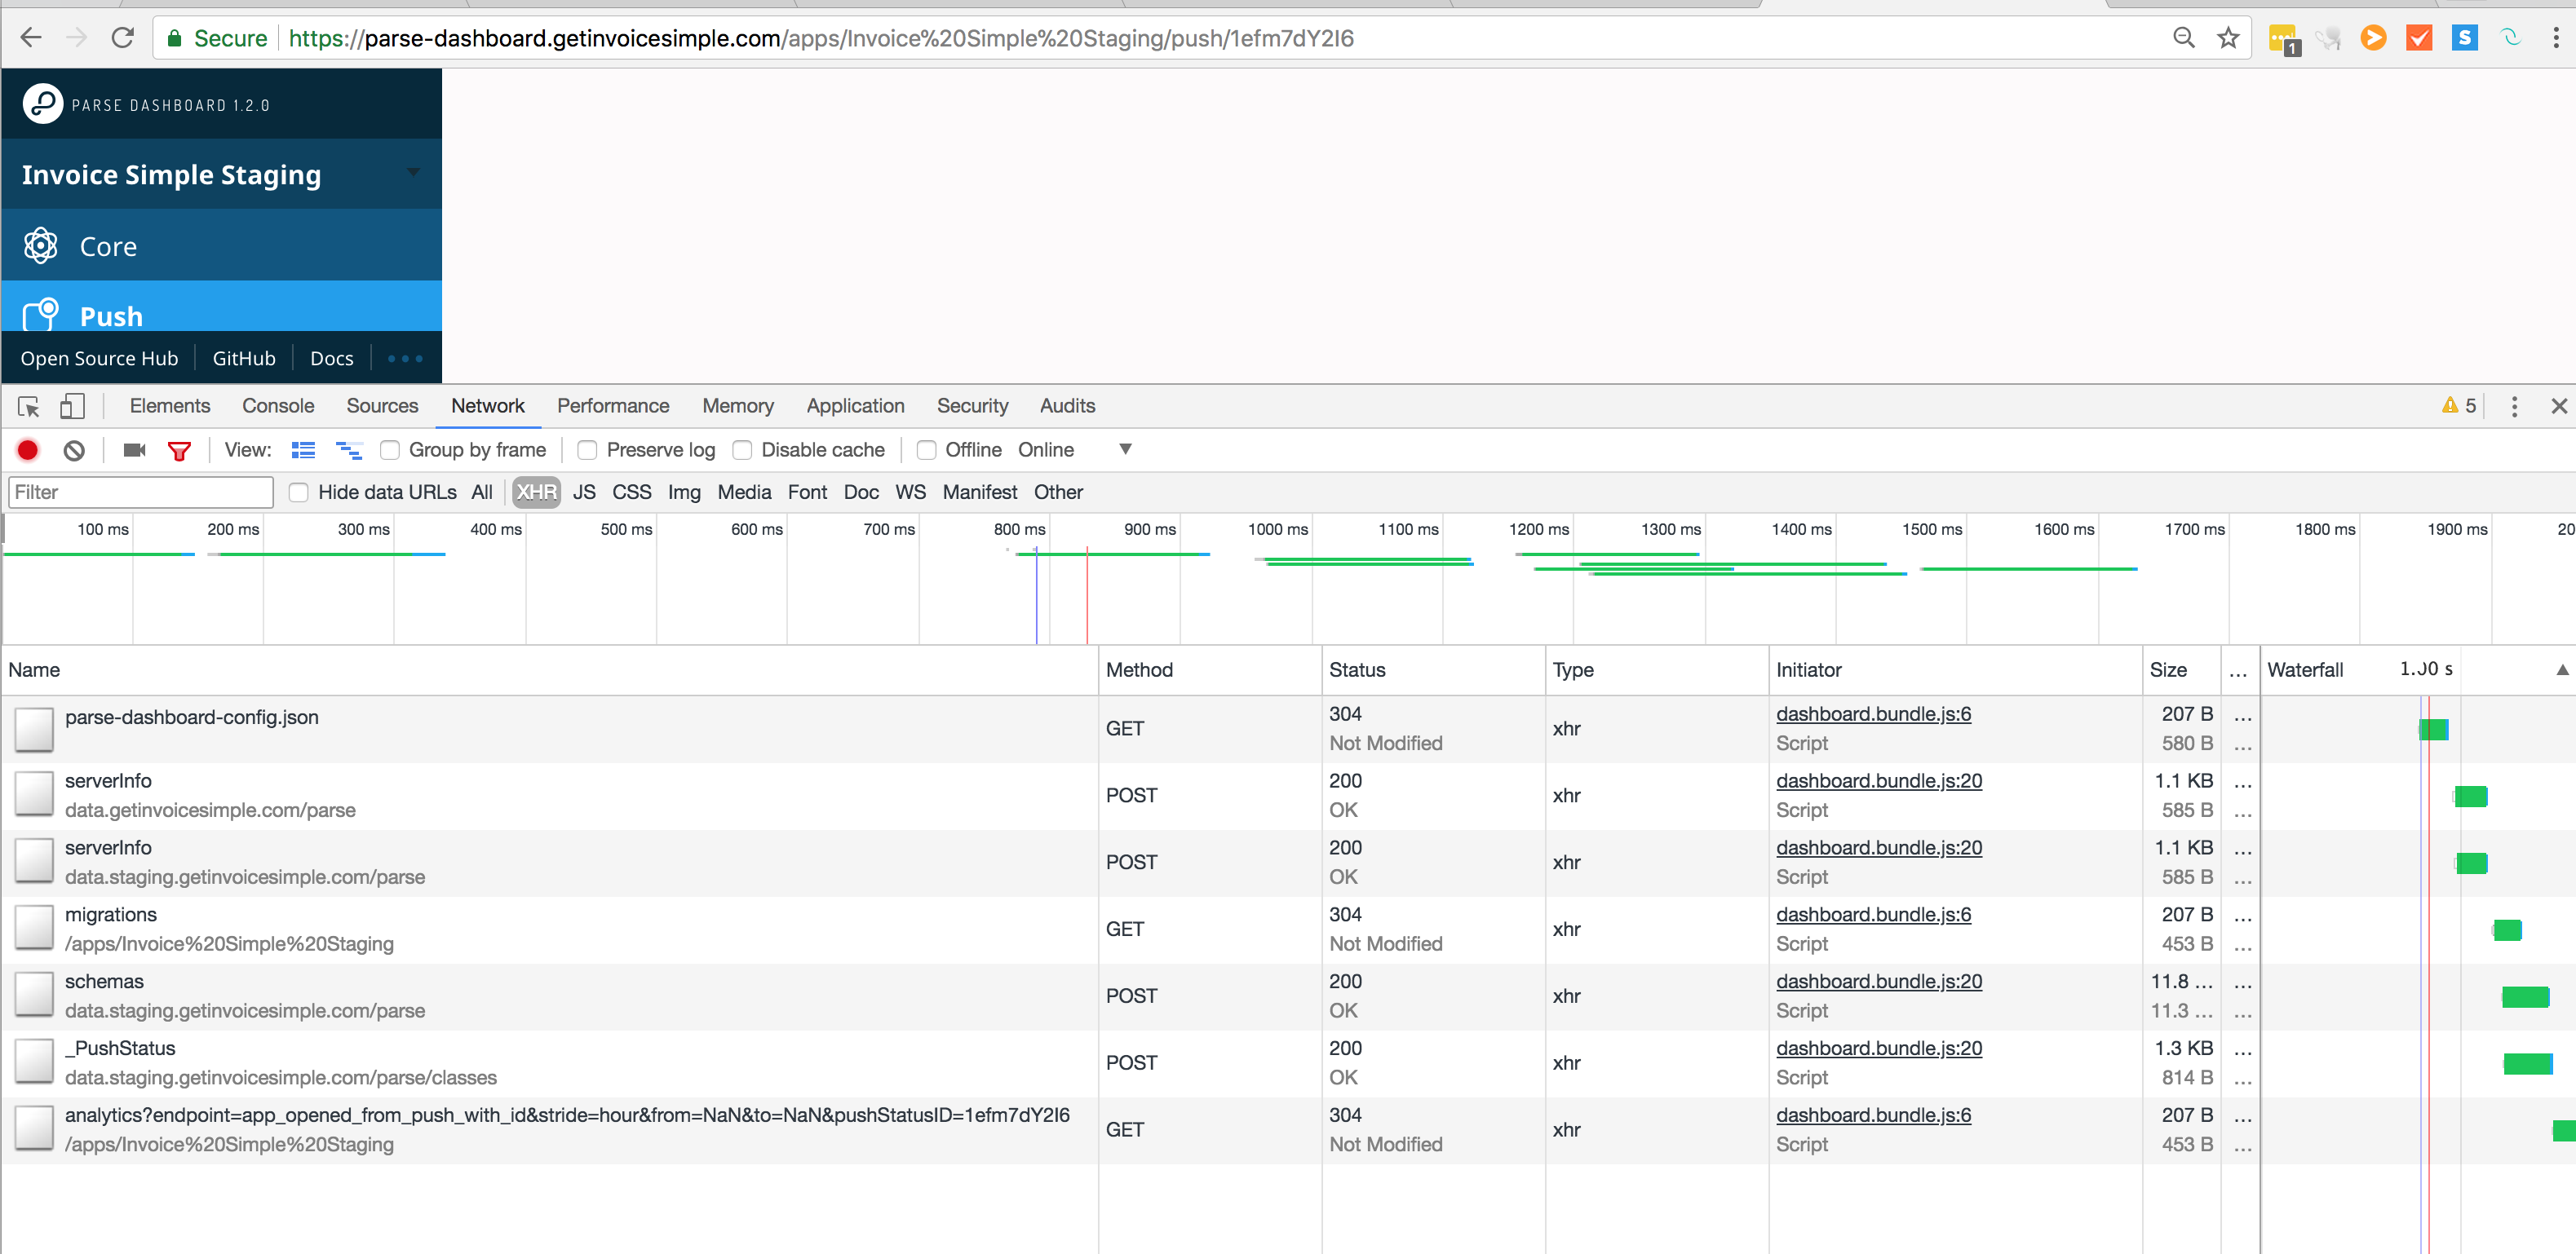
Task: Open the Core section in Parse Dashboard sidebar
Action: (x=107, y=245)
